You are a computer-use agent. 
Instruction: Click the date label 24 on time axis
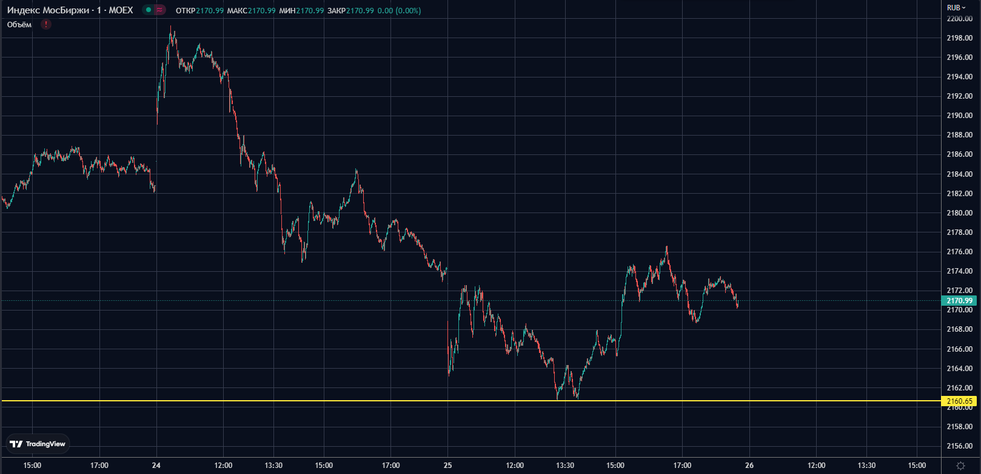(x=156, y=466)
